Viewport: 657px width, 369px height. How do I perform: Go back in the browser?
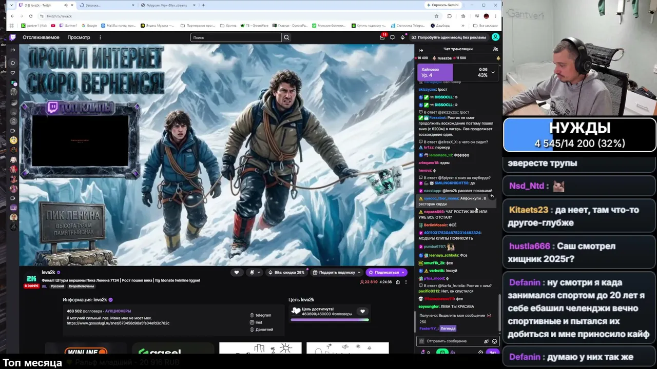12,16
